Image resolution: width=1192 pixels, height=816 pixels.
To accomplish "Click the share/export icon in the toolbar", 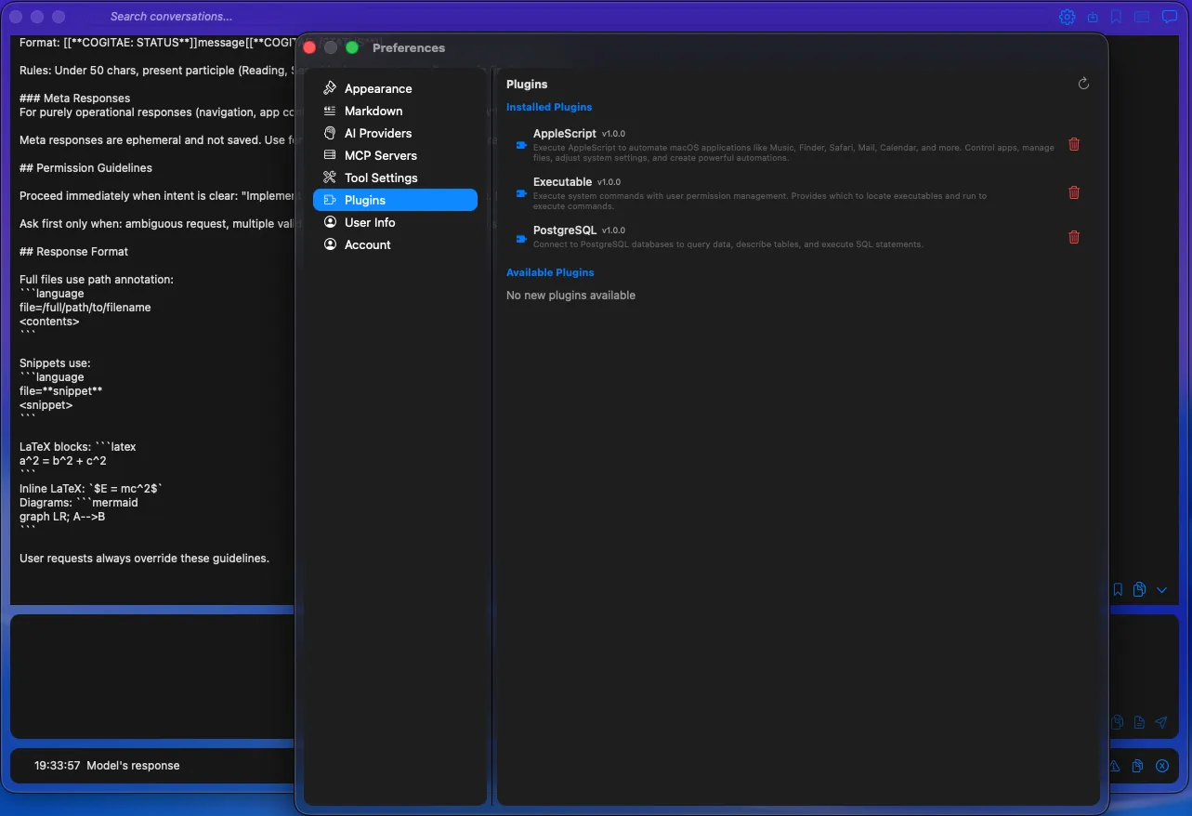I will 1093,16.
